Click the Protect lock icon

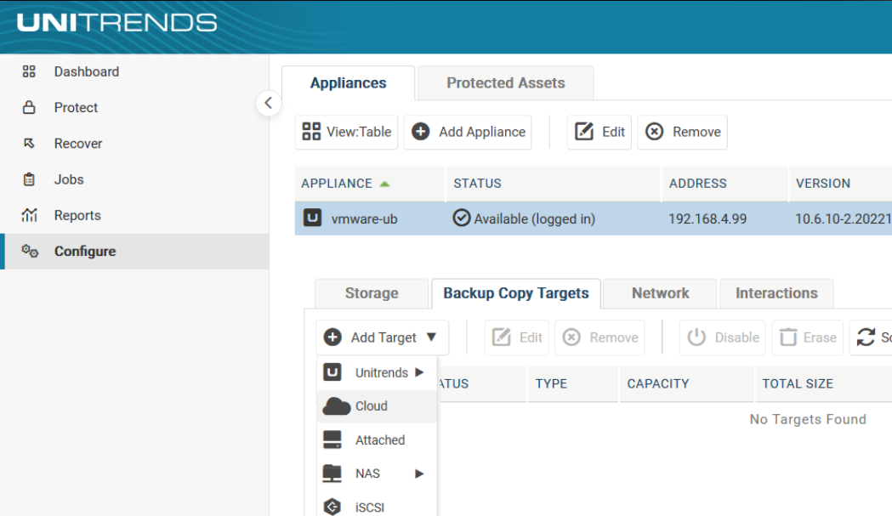[29, 107]
